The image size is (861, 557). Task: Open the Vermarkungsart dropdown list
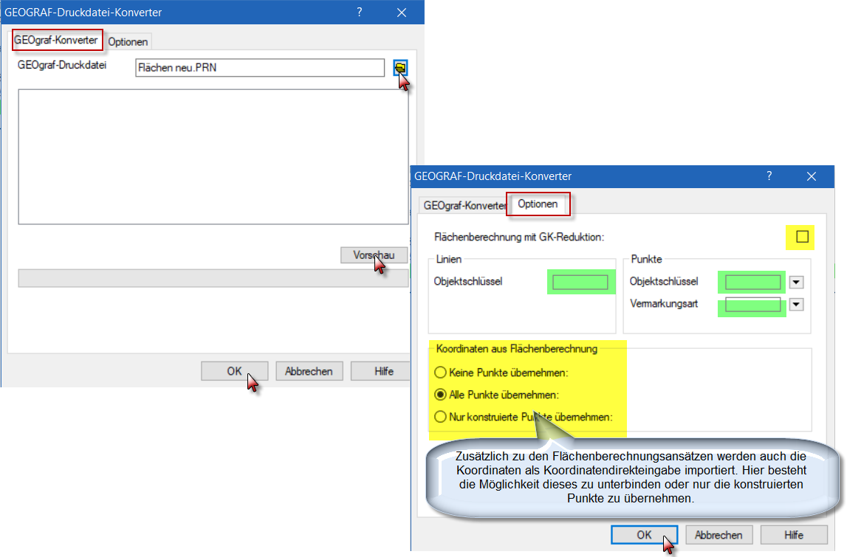pos(796,304)
